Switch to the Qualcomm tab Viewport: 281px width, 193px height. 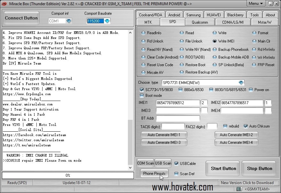click(200, 22)
